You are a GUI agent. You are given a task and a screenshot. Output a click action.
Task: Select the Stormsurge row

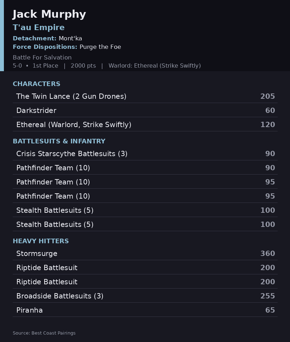(x=145, y=253)
